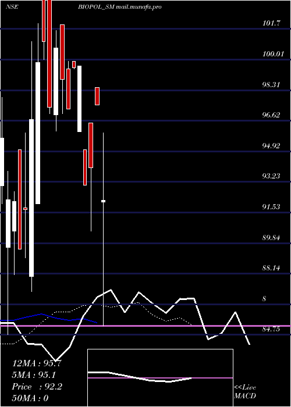Click the red candle near 98.31
Viewport: 291px width, 407px height.
(97, 96)
